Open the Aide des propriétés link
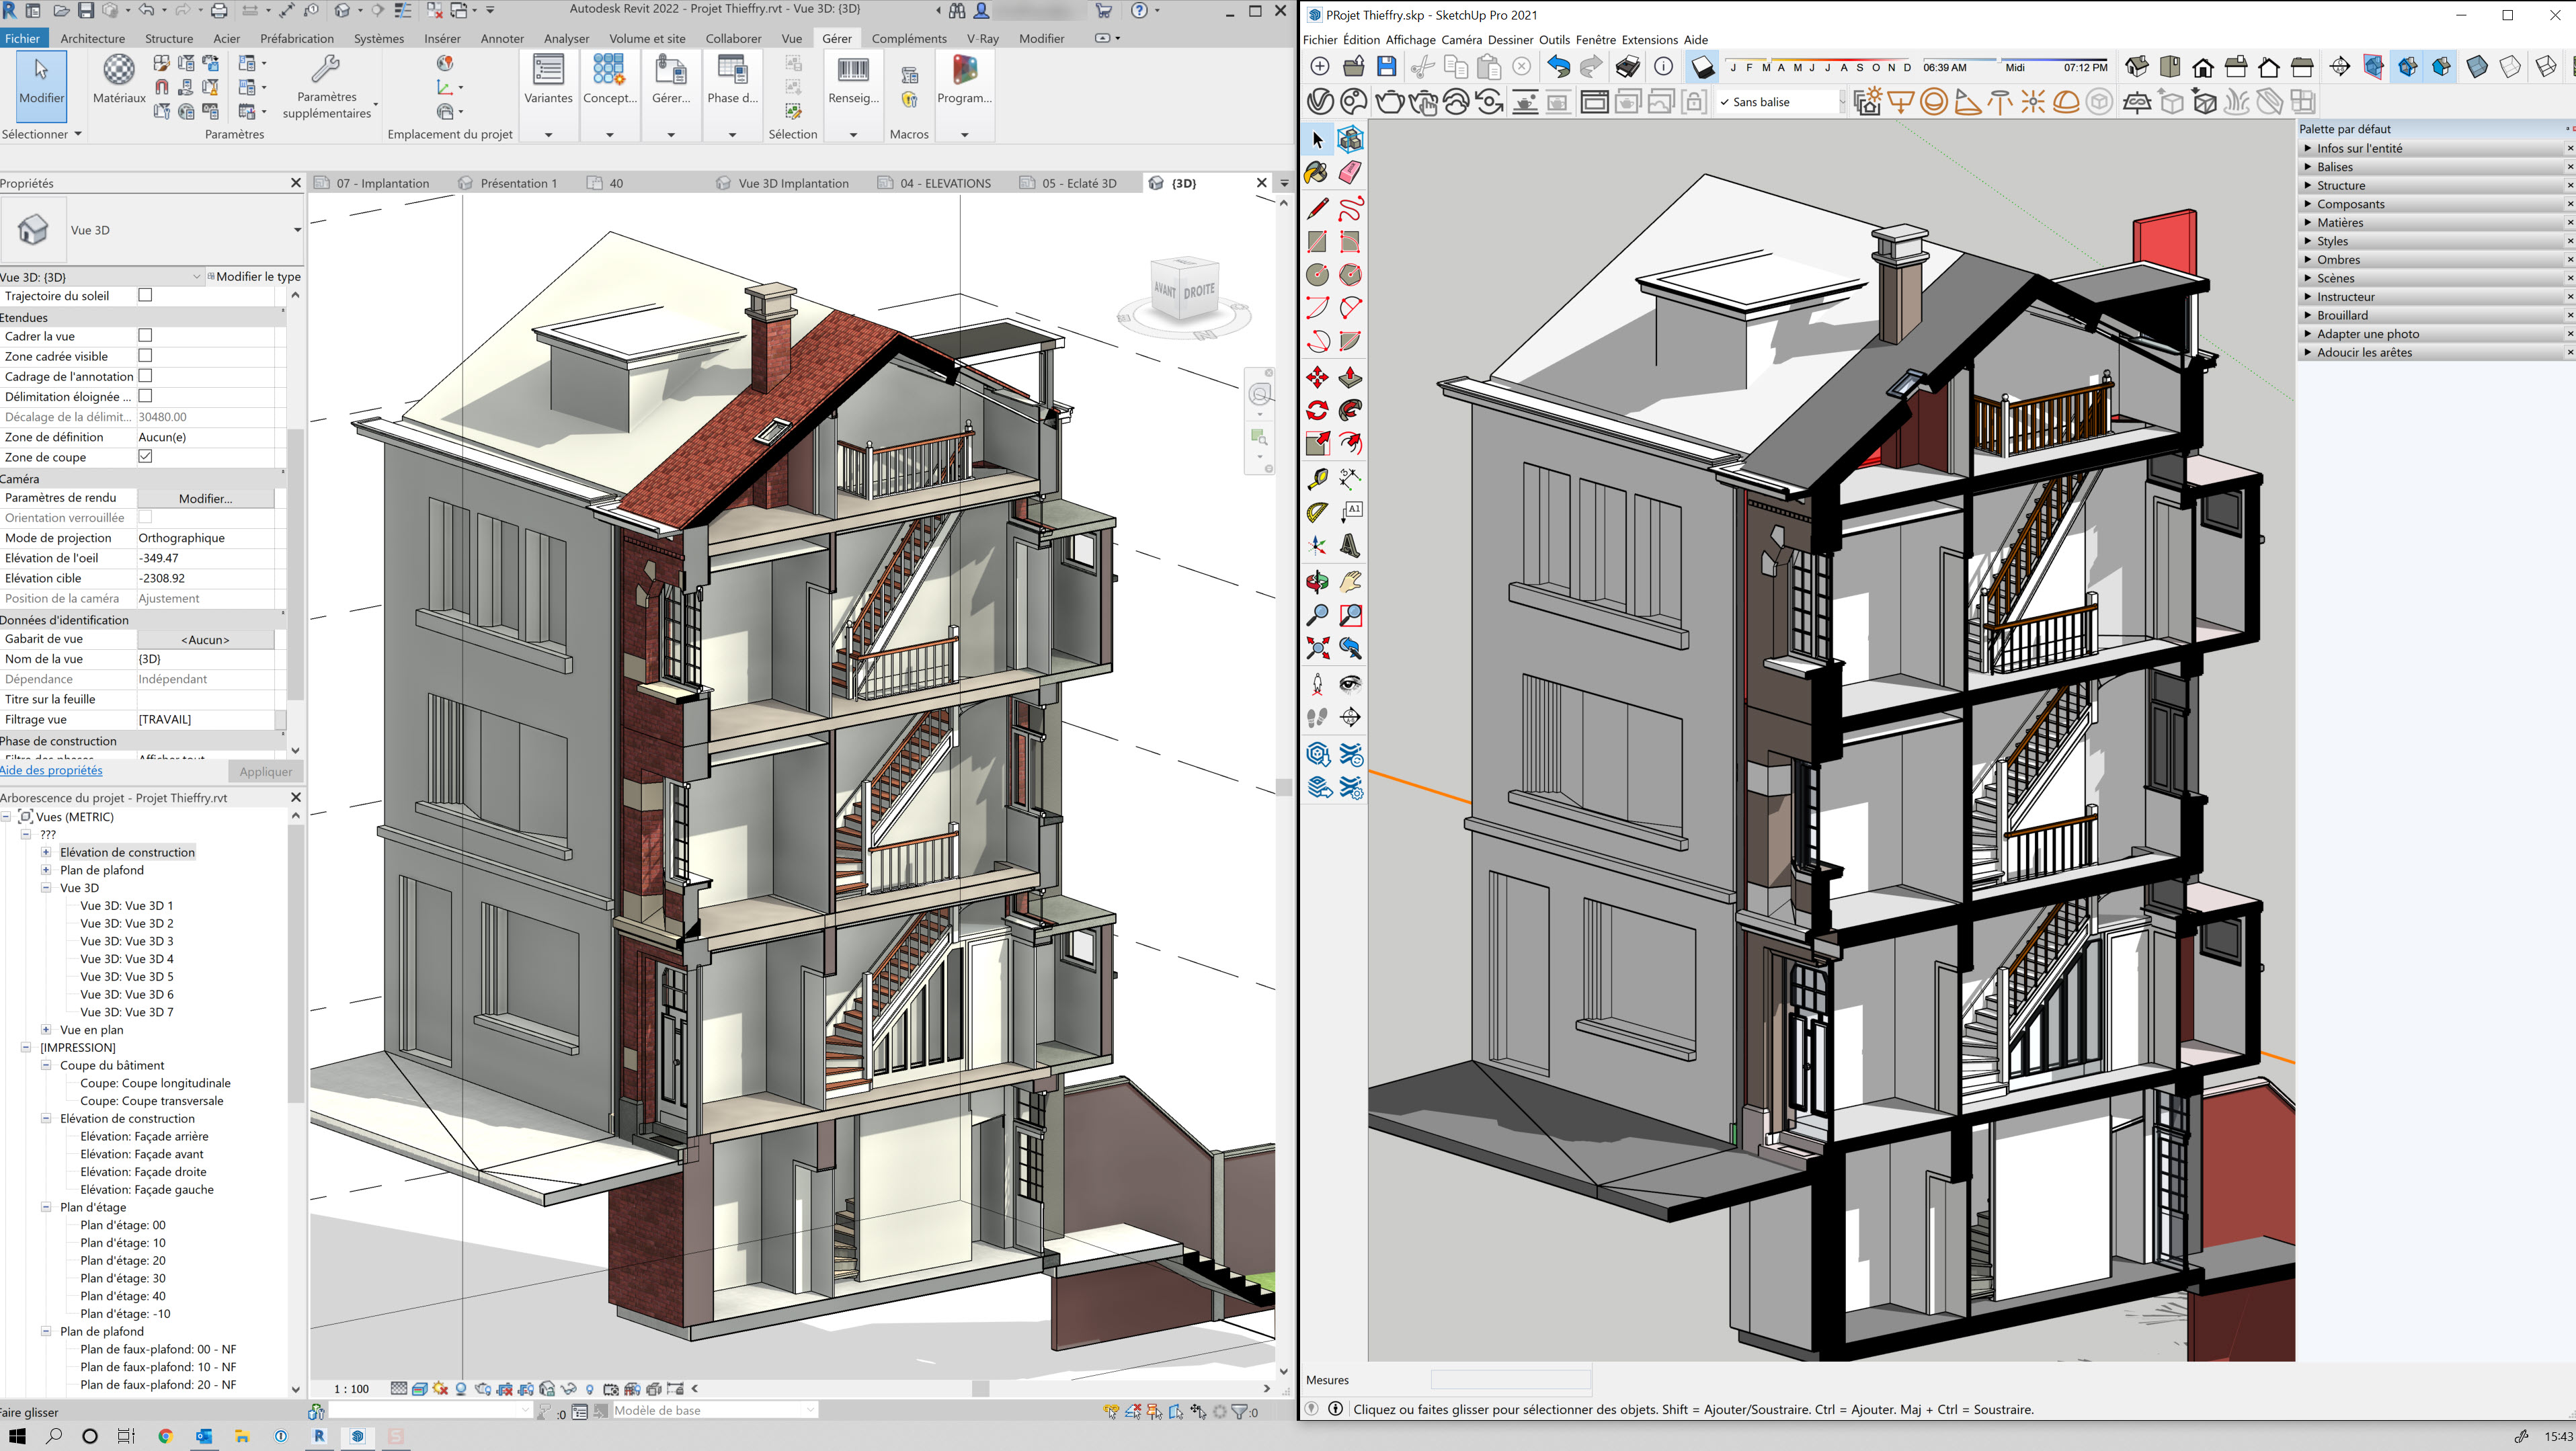2576x1451 pixels. [51, 770]
